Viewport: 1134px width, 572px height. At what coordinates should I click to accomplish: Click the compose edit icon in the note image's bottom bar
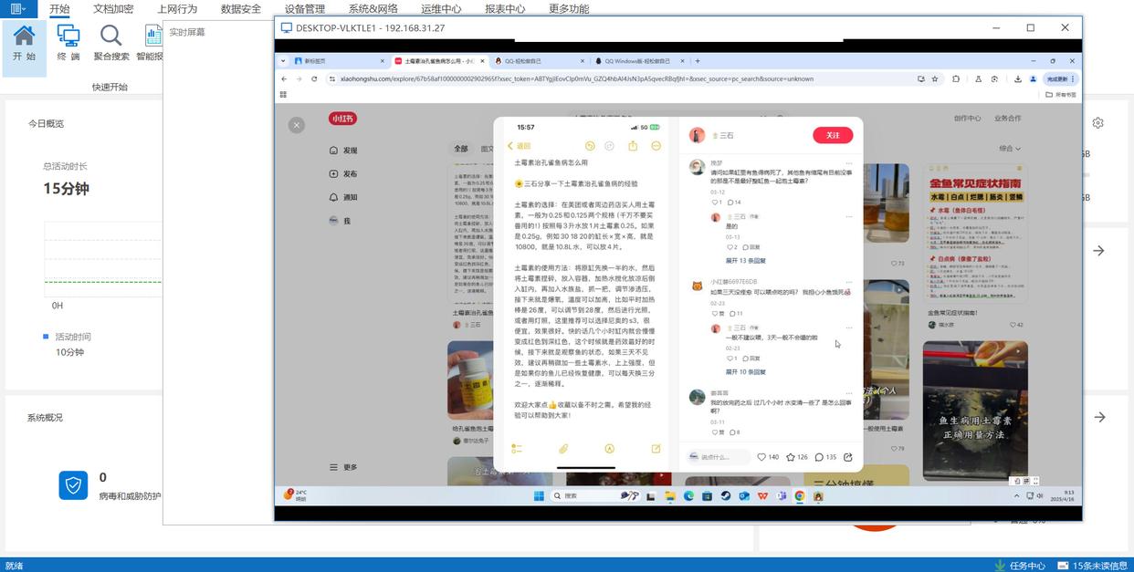click(x=656, y=449)
